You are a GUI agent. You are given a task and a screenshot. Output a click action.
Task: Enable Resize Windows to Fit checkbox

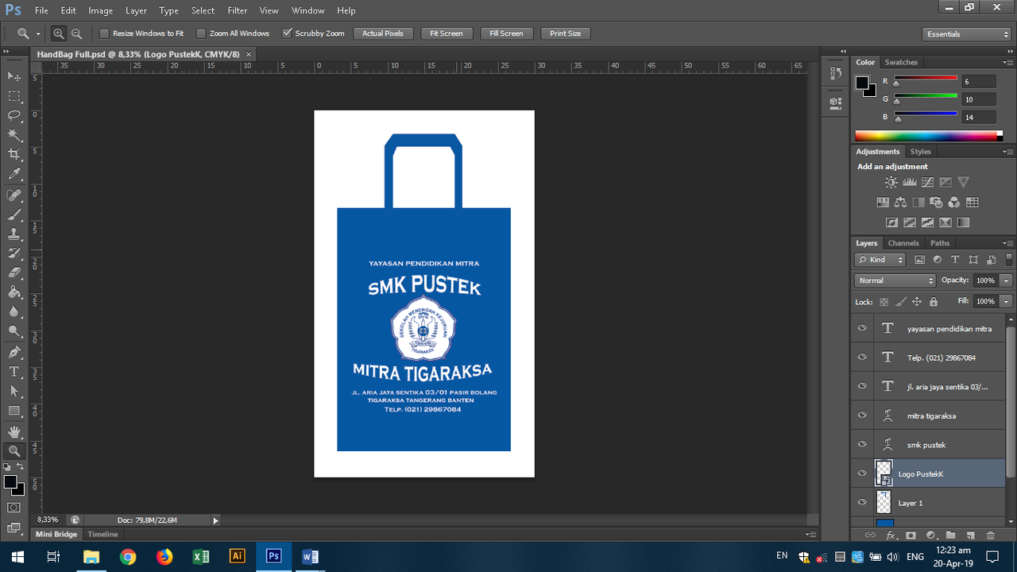104,33
